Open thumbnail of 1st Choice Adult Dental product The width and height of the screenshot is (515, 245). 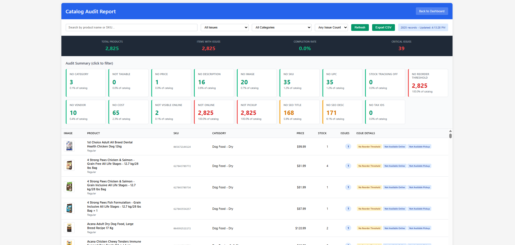click(69, 146)
